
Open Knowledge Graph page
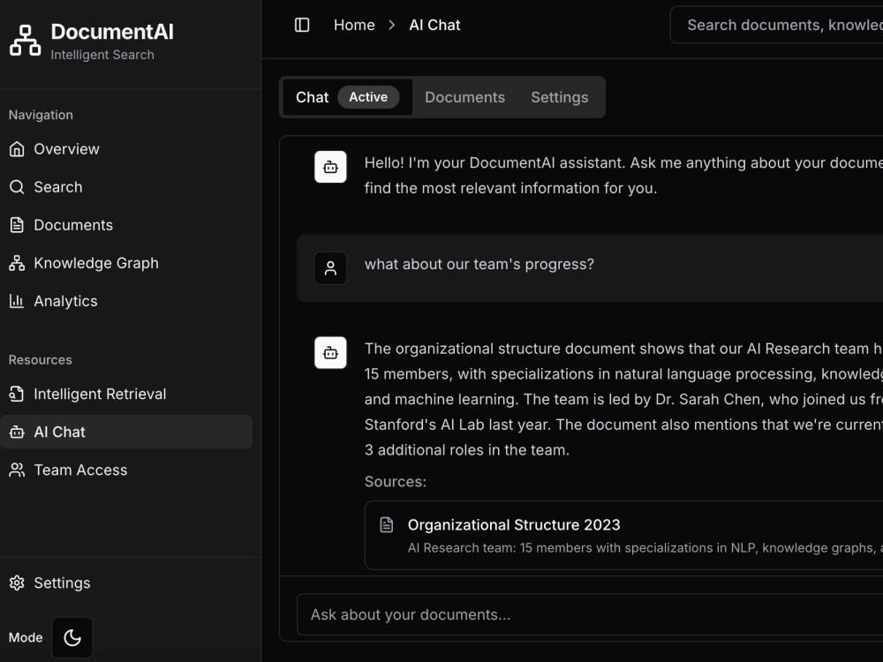pos(126,263)
